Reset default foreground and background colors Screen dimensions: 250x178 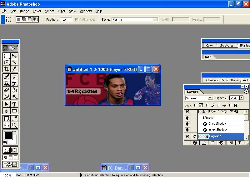pos(5,142)
